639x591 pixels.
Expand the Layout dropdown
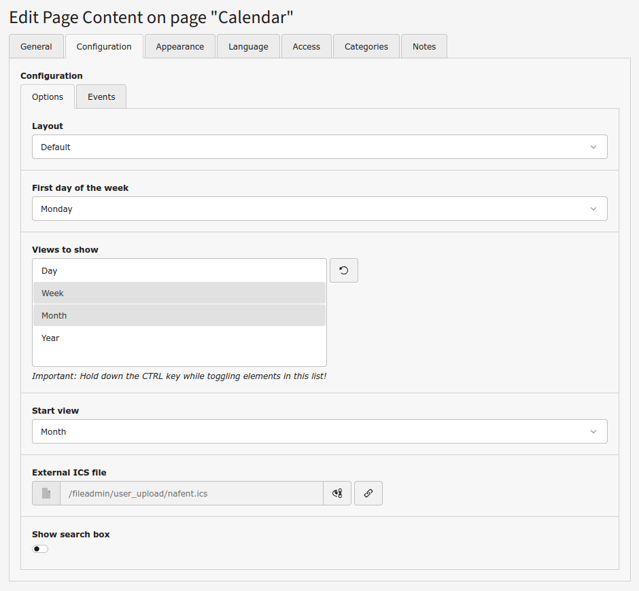[x=319, y=147]
